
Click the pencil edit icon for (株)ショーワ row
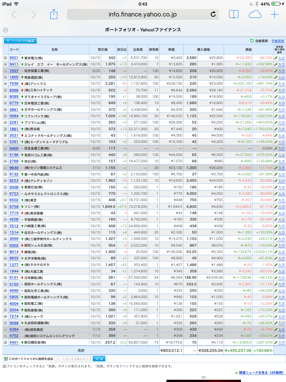point(276,317)
